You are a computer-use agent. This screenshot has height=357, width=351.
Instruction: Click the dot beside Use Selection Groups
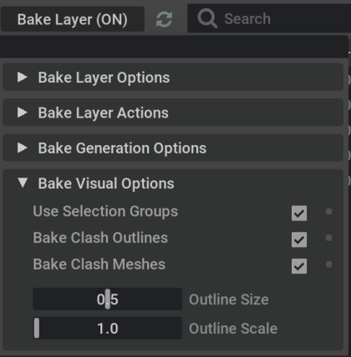coord(328,211)
